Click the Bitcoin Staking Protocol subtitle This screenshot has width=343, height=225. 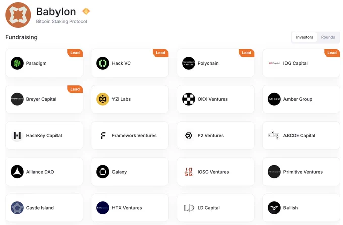62,22
